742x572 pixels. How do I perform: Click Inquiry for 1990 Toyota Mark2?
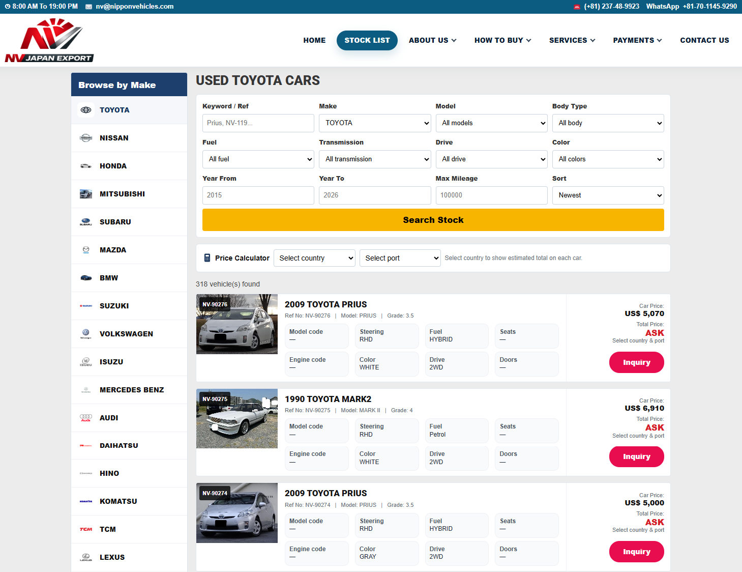click(637, 456)
